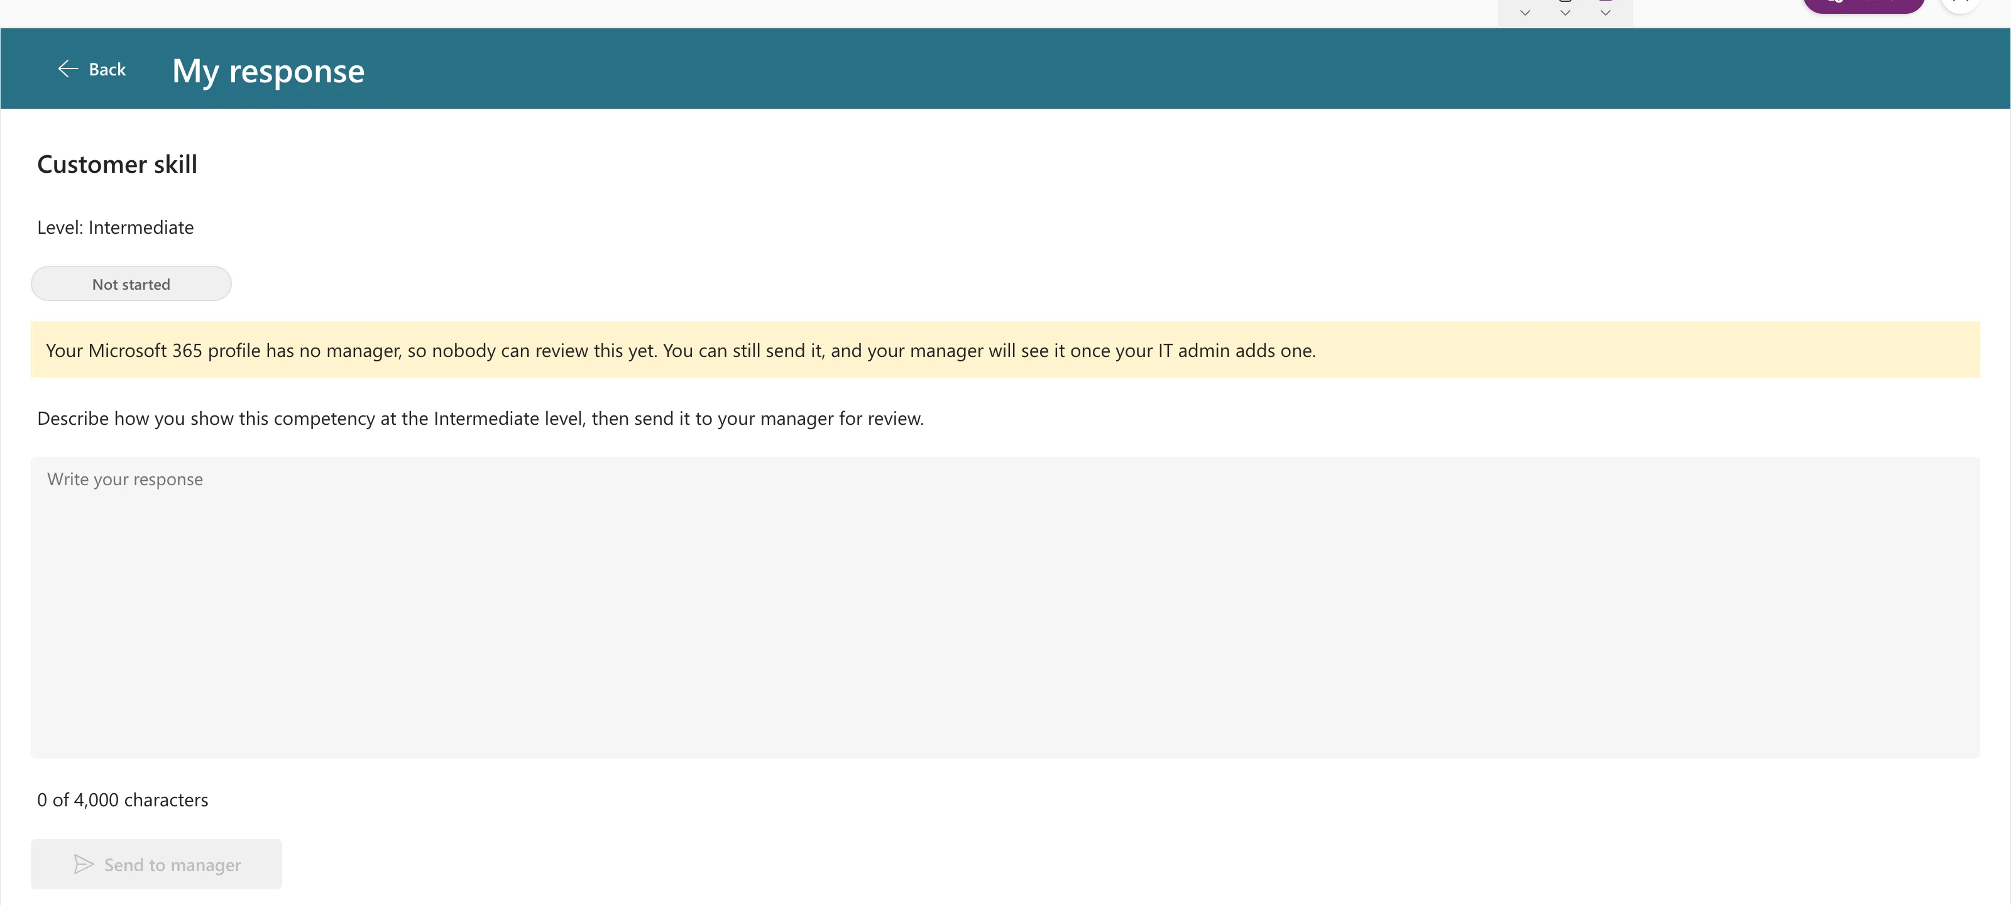2011x905 pixels.
Task: Click the '0 of 4,000 characters' counter
Action: tap(123, 799)
